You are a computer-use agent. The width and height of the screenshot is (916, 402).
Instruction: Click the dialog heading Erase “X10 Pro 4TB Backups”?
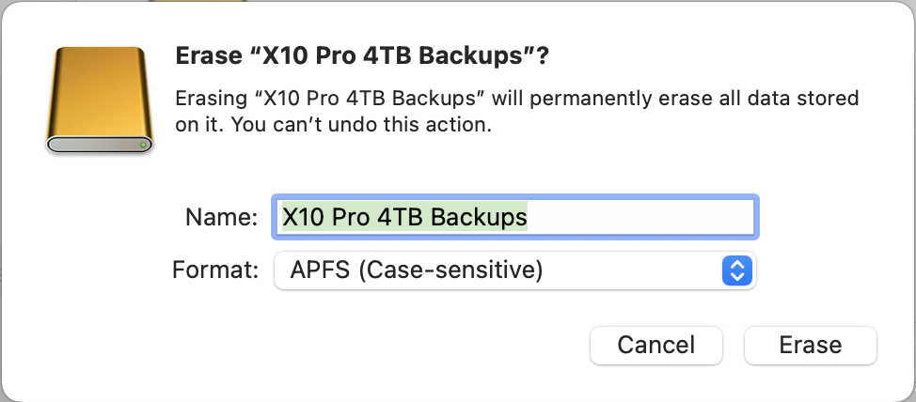point(363,56)
